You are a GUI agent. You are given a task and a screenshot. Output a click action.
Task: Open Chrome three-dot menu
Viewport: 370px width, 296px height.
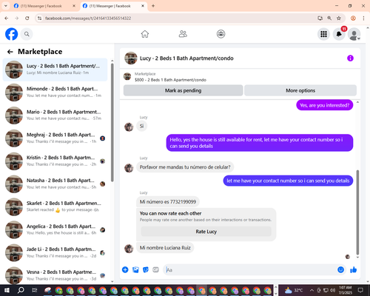tap(363, 18)
